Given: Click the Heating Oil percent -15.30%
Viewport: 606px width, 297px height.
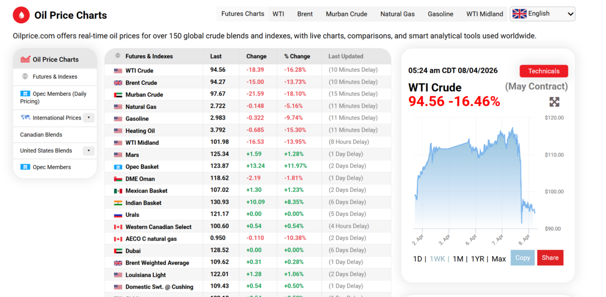Looking at the screenshot, I should coord(295,130).
